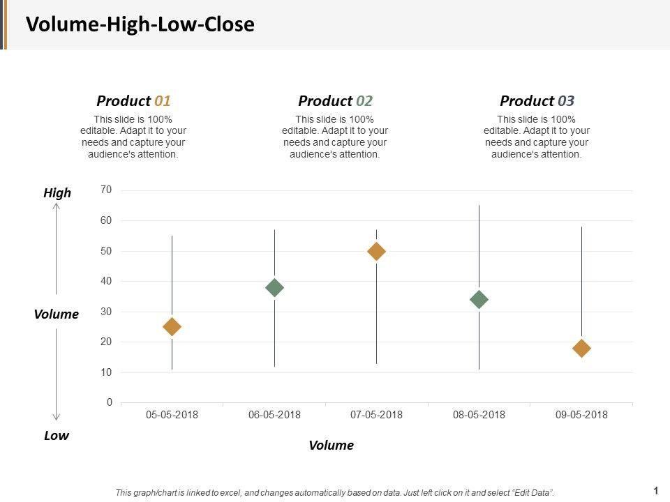Click the Product 03 heading
Image resolution: width=670 pixels, height=502 pixels.
pyautogui.click(x=537, y=100)
